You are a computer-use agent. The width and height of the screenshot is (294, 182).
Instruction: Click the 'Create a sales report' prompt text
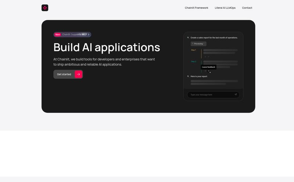coord(214,38)
